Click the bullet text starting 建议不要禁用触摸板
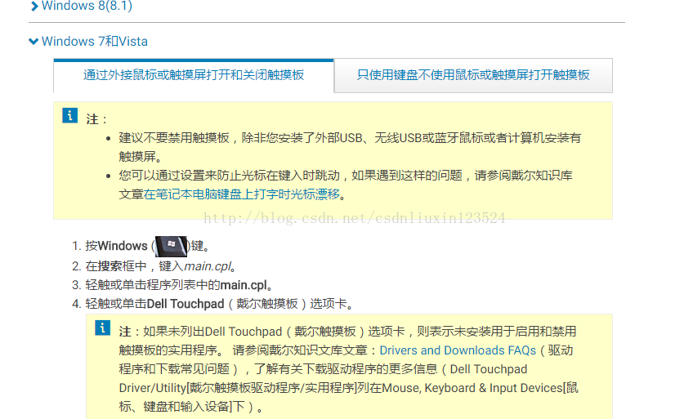This screenshot has width=693, height=419. pos(350,147)
